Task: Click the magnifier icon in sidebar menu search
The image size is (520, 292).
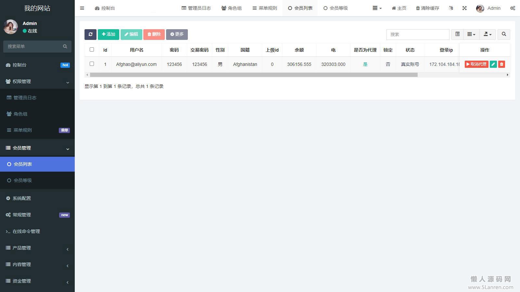Action: tap(65, 46)
